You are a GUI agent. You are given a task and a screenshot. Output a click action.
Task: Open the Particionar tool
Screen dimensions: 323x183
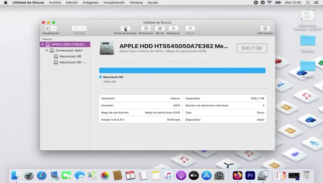[146, 28]
